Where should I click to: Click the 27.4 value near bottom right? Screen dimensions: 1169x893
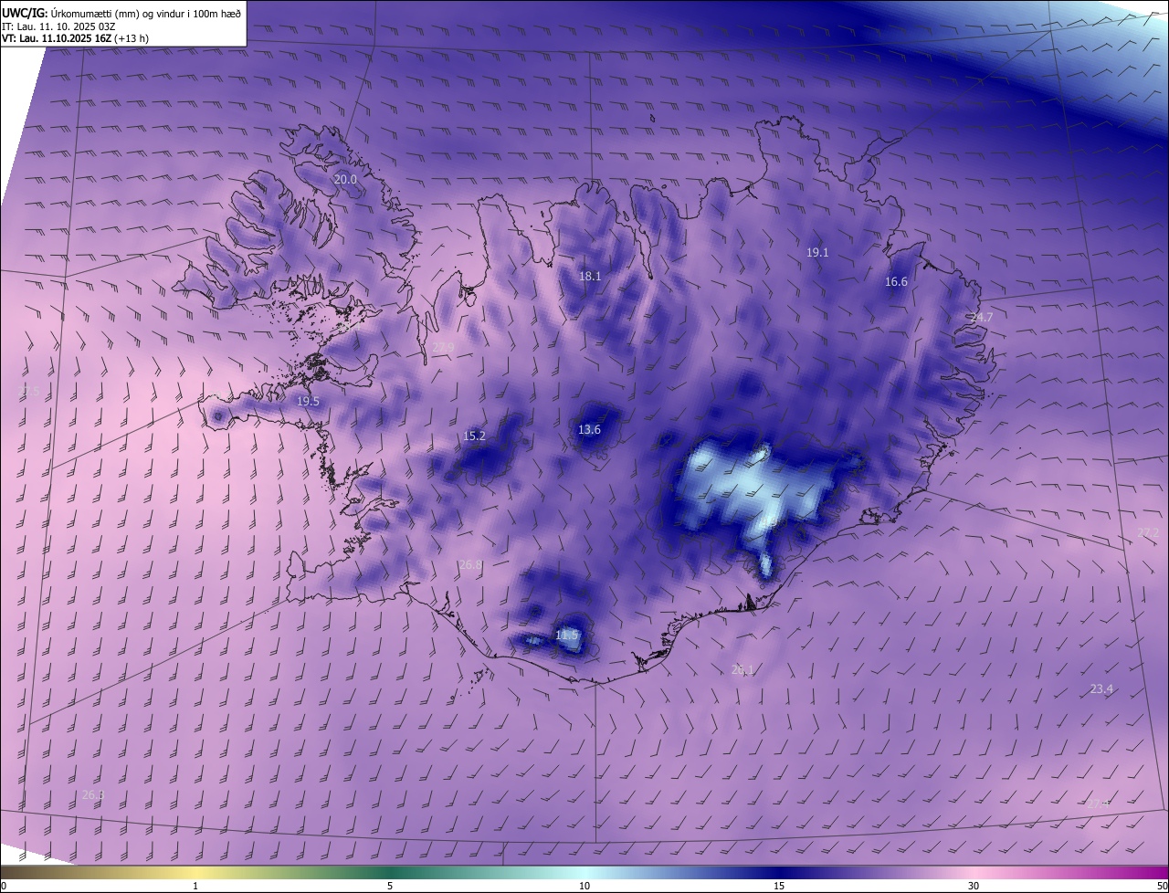click(x=1098, y=803)
